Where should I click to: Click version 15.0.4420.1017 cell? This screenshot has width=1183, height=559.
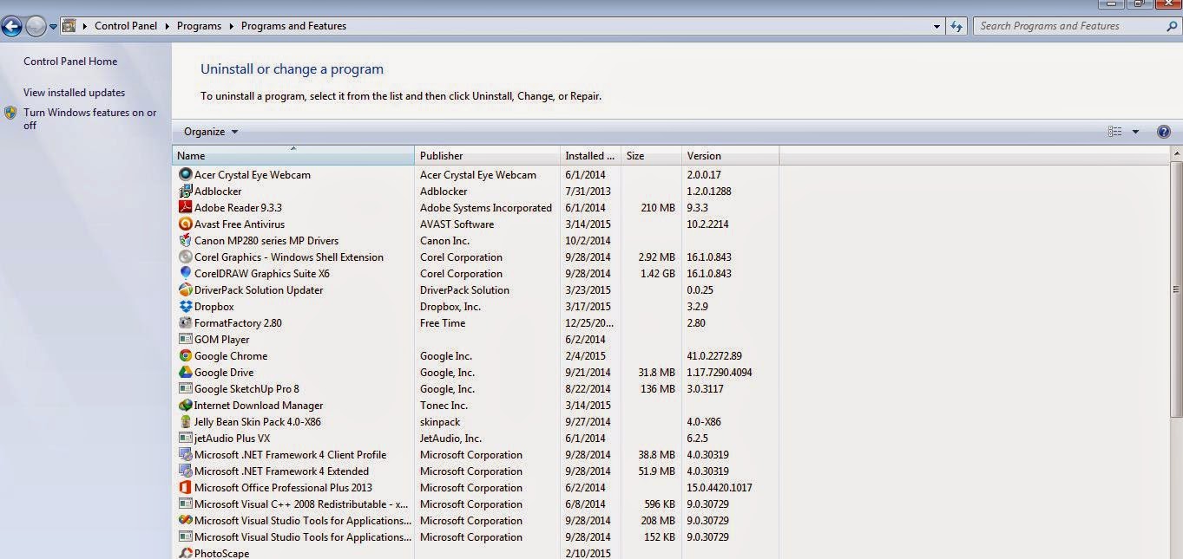tap(720, 488)
